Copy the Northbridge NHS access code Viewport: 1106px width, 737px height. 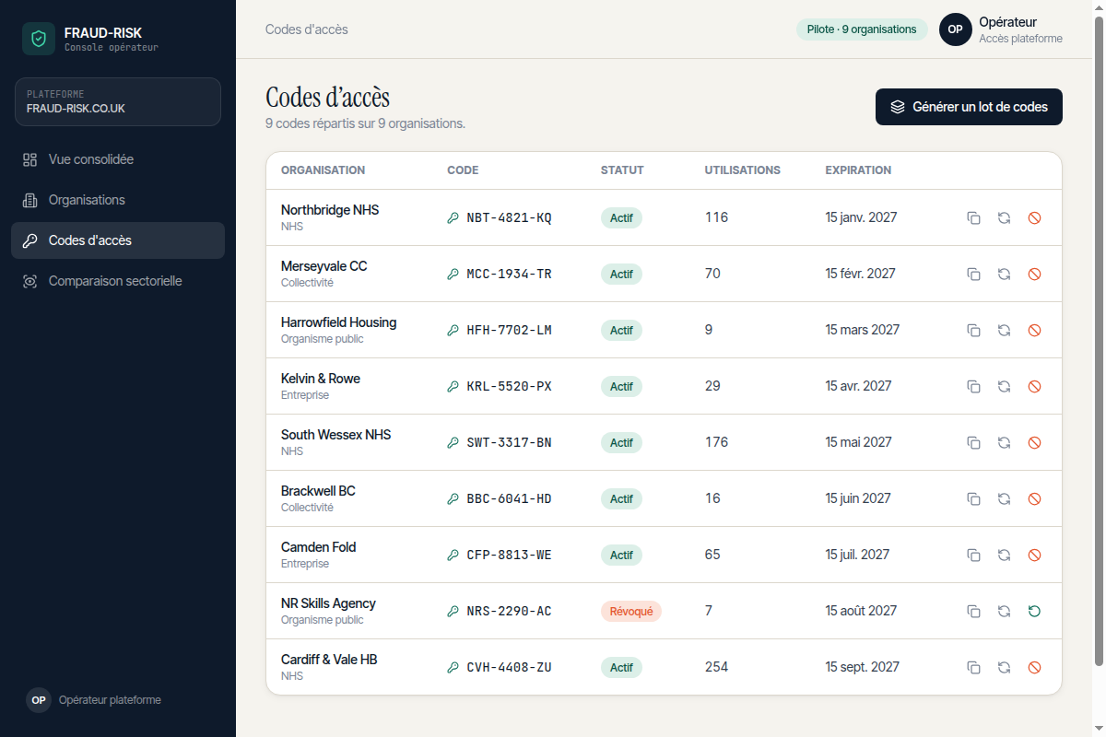[x=973, y=218]
